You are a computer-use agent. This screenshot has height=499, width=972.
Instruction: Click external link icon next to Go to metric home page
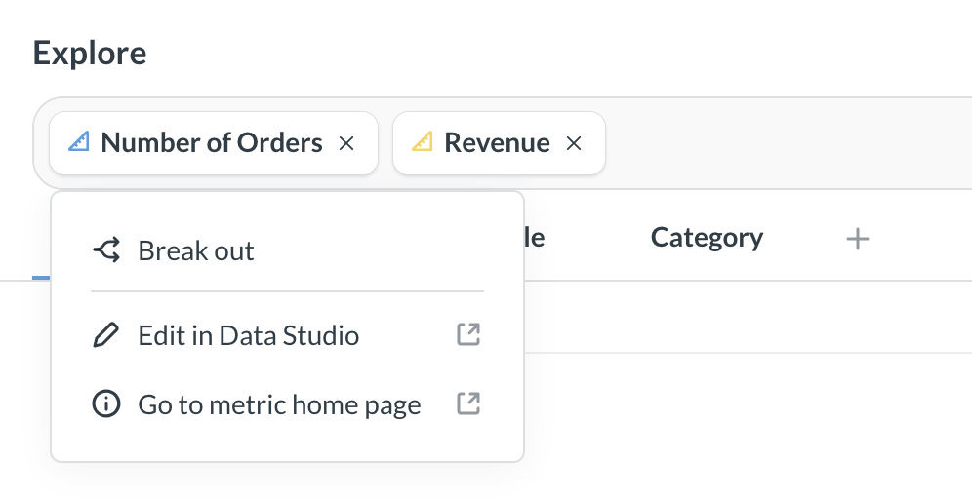(x=468, y=403)
